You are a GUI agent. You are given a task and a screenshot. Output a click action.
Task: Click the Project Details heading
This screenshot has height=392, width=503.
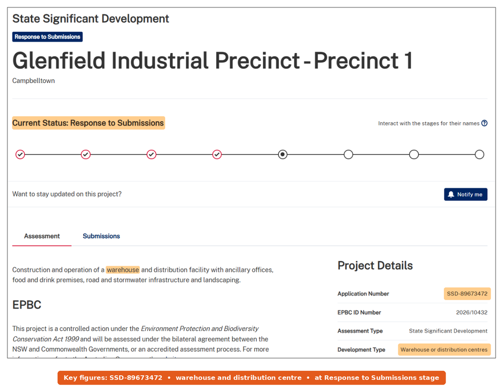click(x=375, y=266)
